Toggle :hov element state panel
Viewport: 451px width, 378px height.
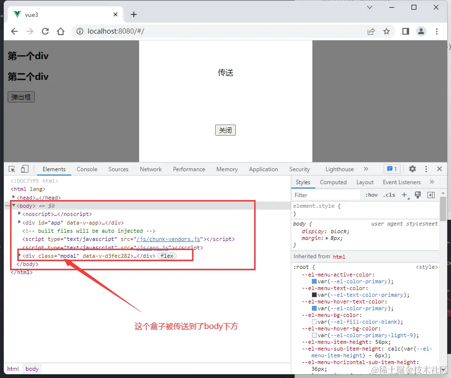coord(371,195)
